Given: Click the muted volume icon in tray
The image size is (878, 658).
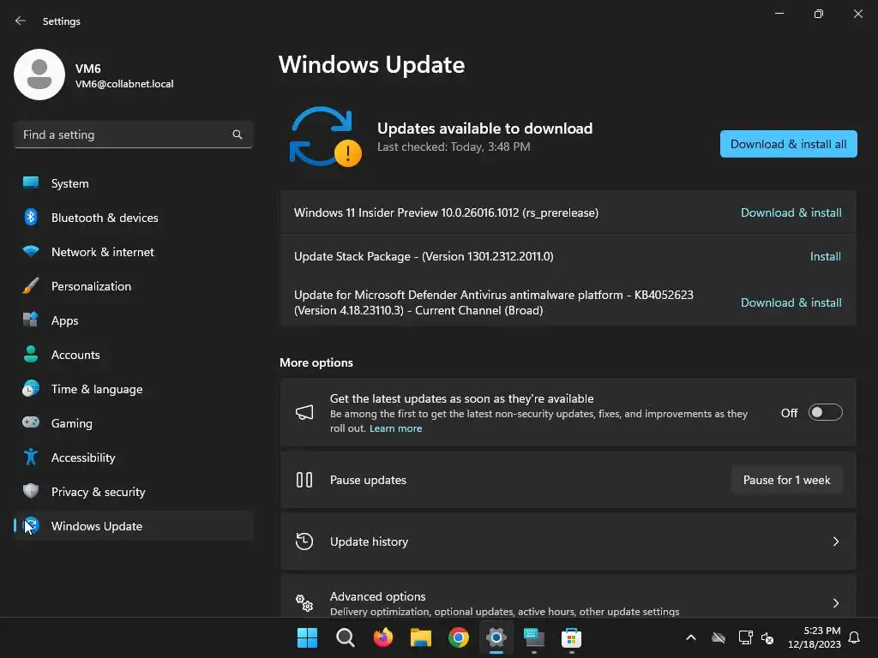Looking at the screenshot, I should (767, 637).
